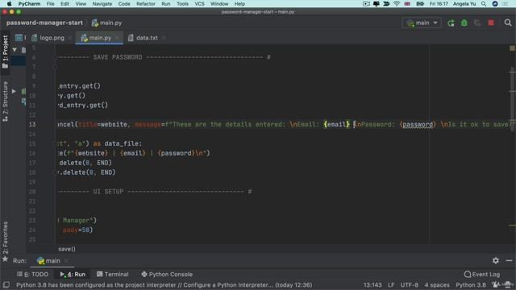Close the data.txt tab
Screen dimensions: 516x290
(x=164, y=38)
